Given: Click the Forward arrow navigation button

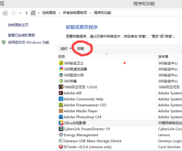Looking at the screenshot, I should pos(13,13).
